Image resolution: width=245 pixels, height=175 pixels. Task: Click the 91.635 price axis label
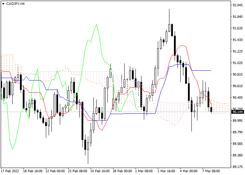[x=238, y=28]
